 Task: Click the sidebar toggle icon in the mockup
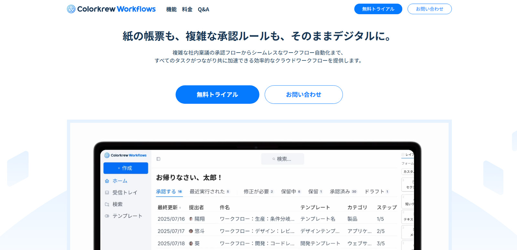coord(158,159)
